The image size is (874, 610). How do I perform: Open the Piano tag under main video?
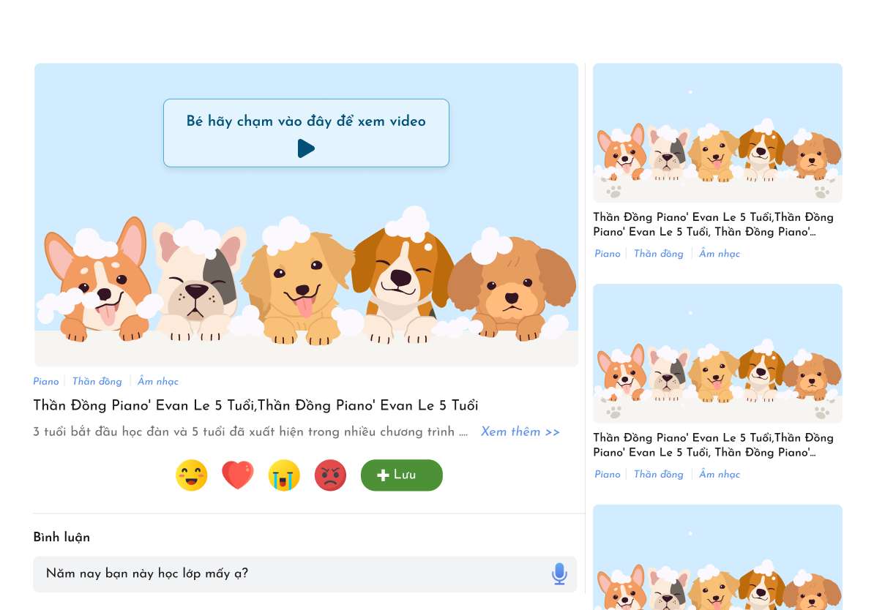coord(46,382)
